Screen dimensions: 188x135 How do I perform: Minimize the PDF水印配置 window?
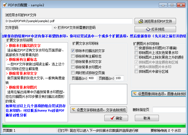click(163, 5)
